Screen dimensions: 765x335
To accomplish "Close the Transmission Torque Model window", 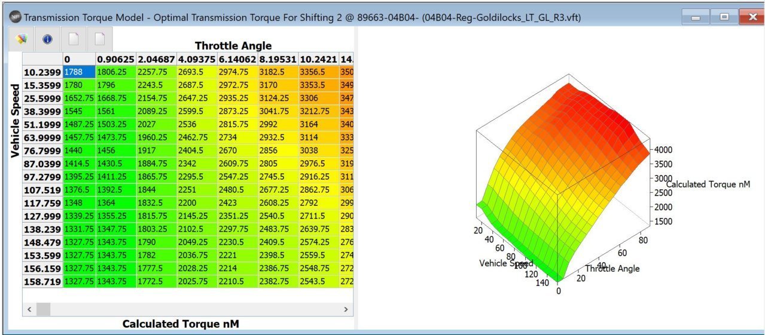I will 751,17.
